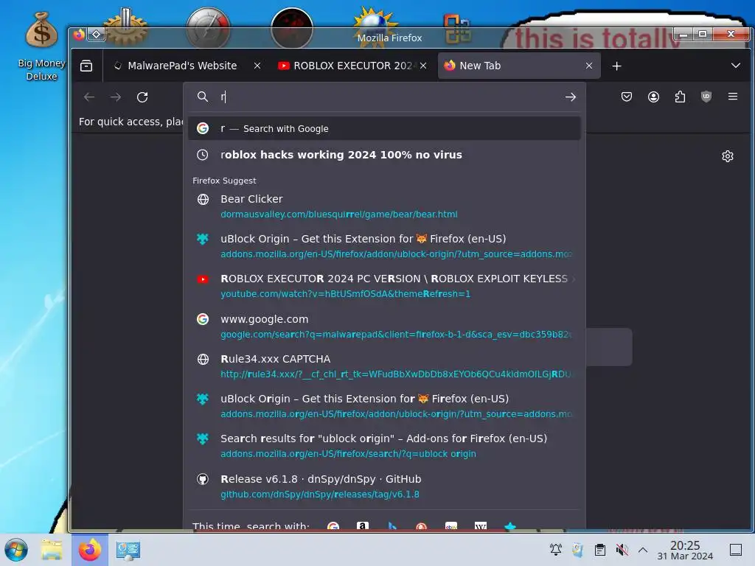
Task: Expand the list all tabs chevron
Action: point(736,66)
